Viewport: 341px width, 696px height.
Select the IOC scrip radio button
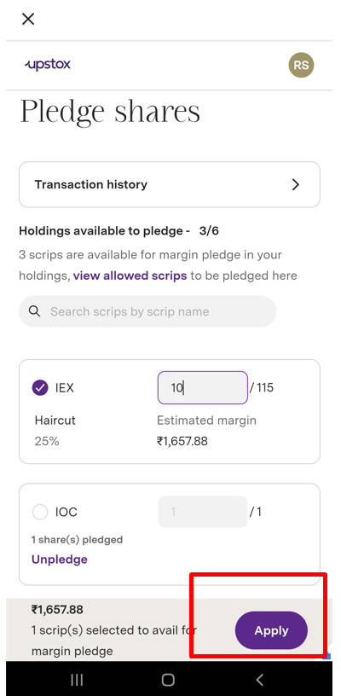(40, 513)
